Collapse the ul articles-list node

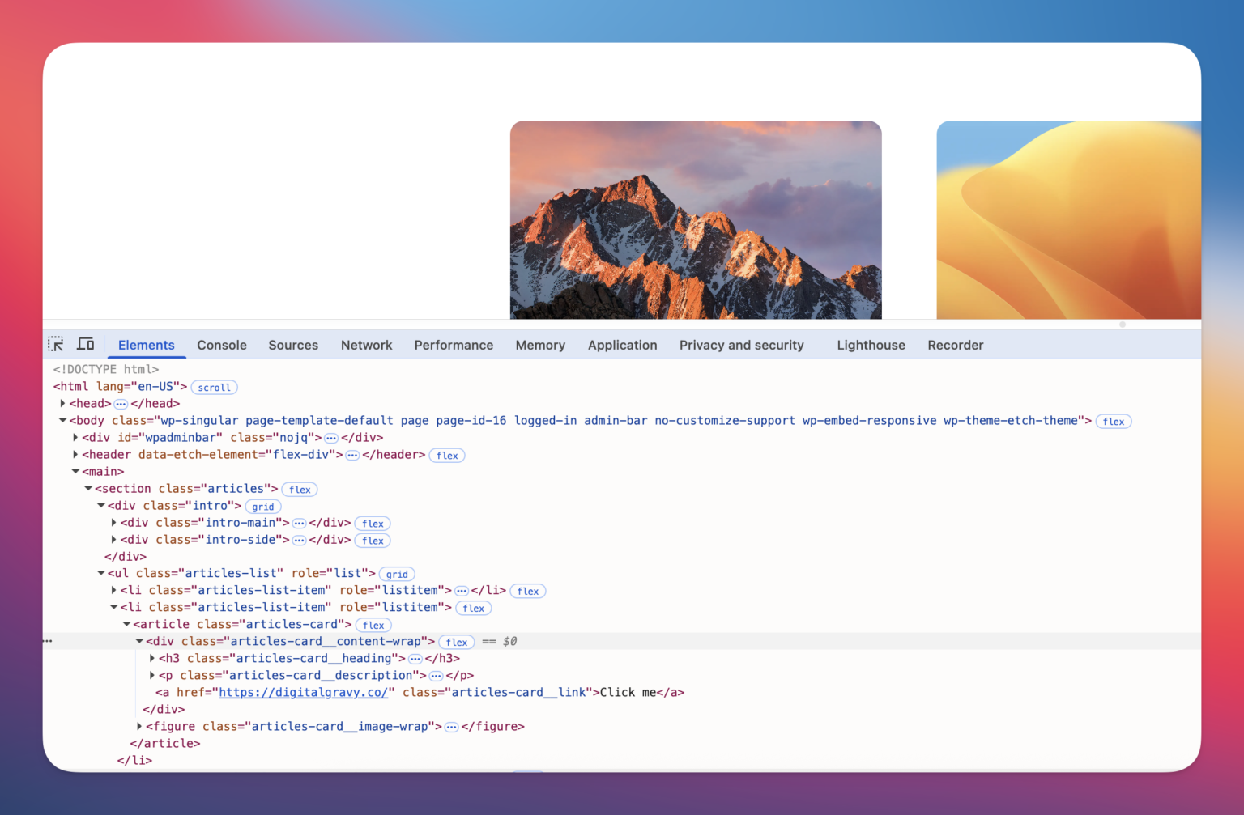pos(101,573)
